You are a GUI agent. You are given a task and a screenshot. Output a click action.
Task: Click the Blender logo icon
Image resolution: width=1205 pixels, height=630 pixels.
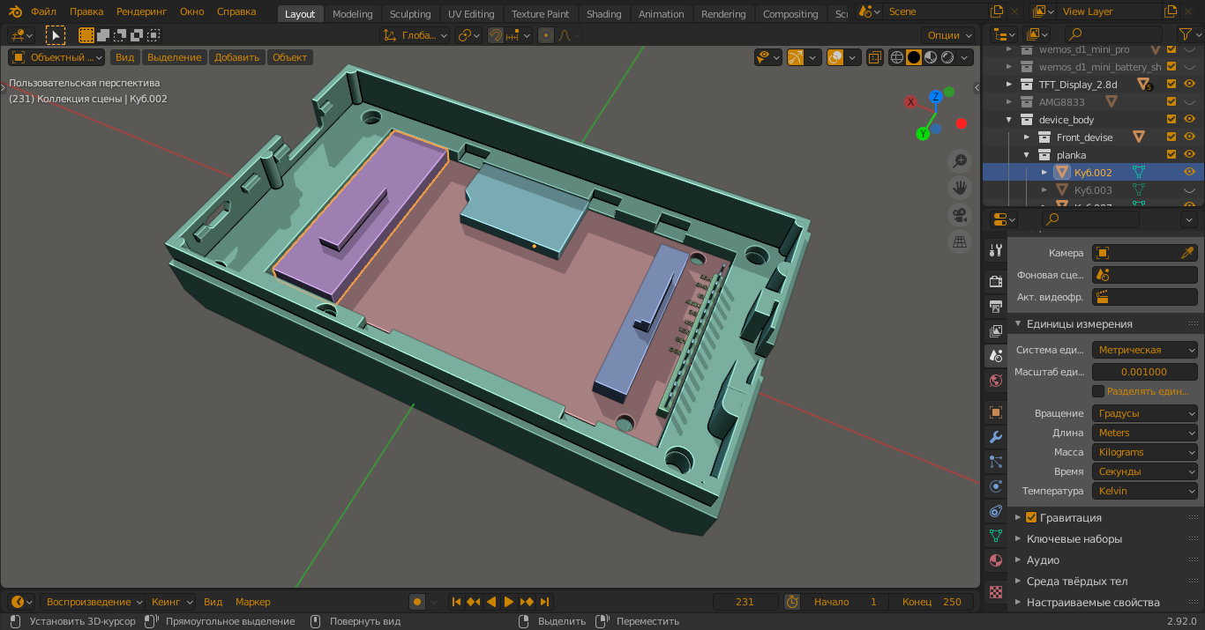coord(15,11)
